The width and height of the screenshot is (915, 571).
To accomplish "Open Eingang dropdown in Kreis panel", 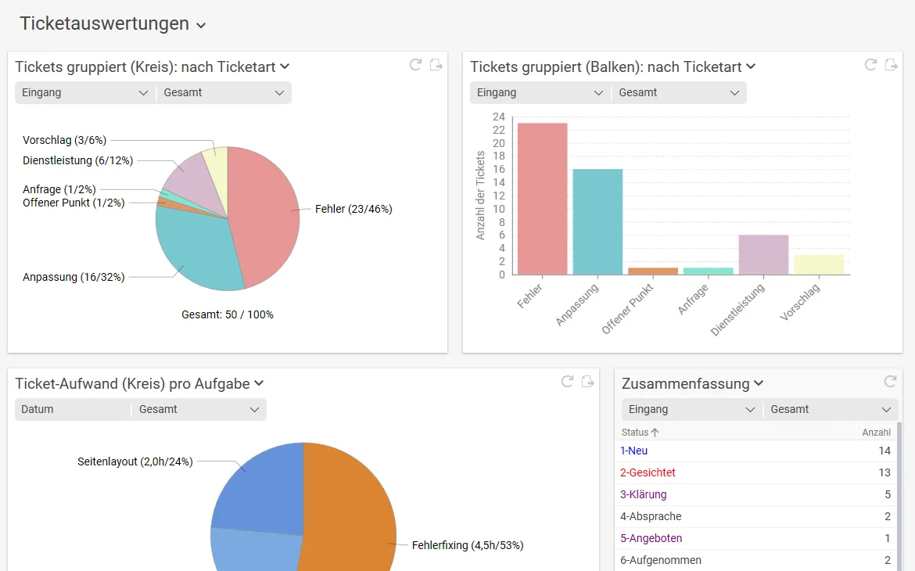I will [x=85, y=93].
